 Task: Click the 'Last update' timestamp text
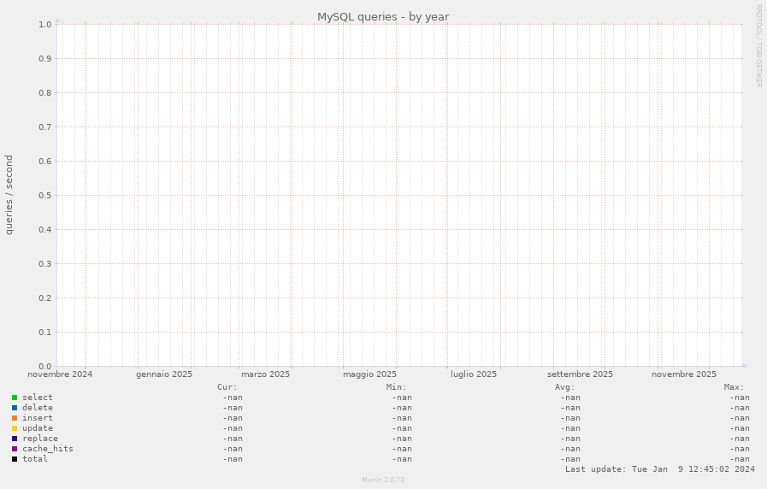[x=660, y=469]
